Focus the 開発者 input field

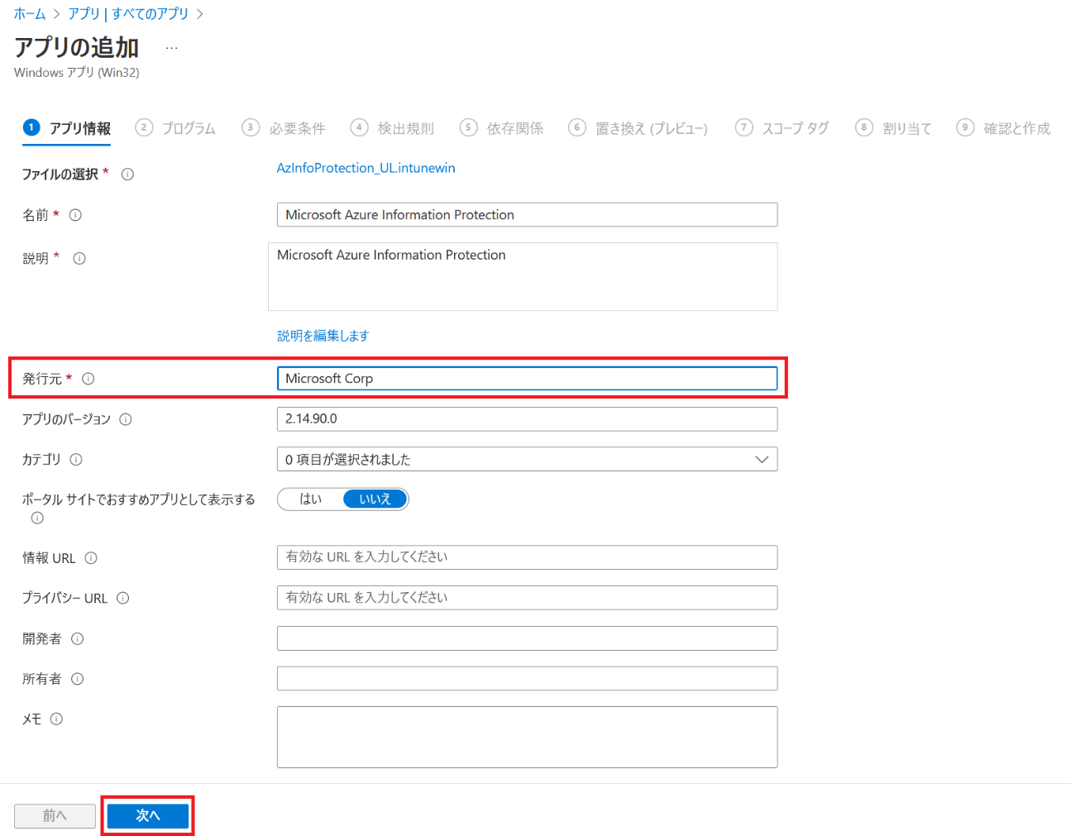point(527,638)
